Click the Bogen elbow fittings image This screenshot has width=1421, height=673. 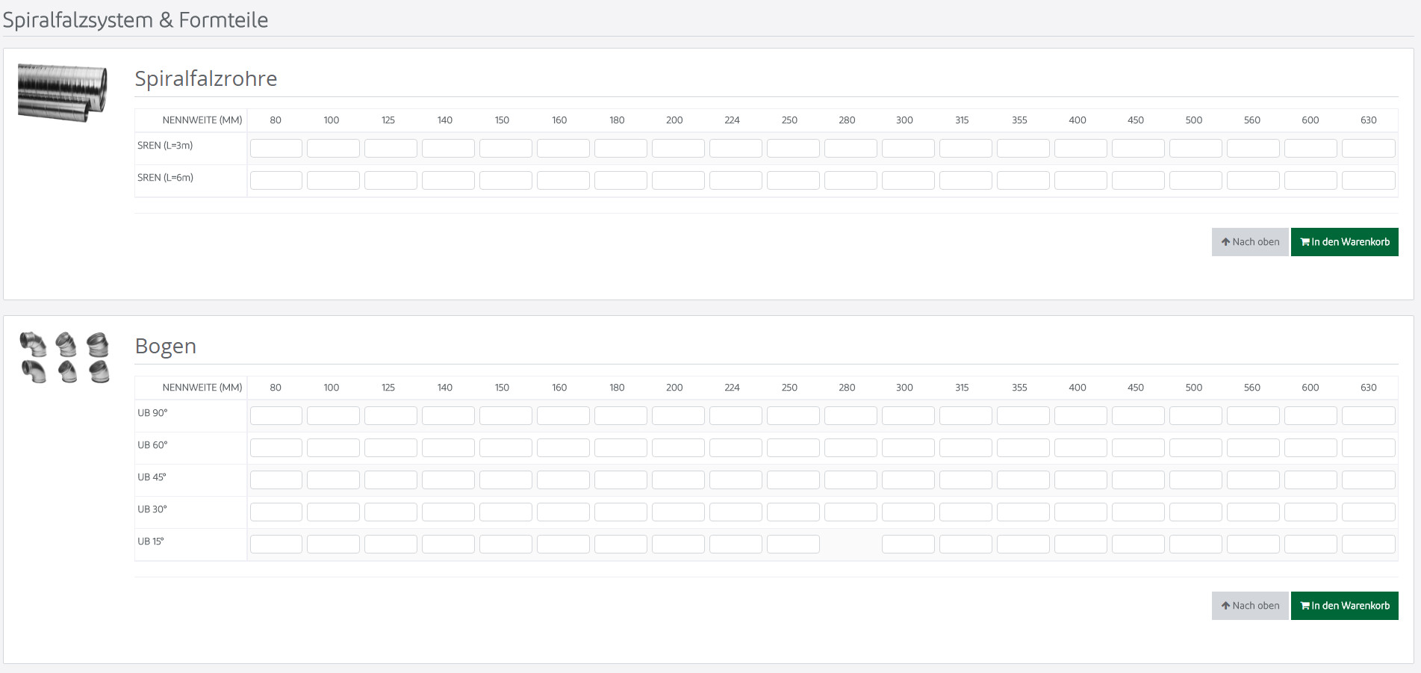click(65, 358)
